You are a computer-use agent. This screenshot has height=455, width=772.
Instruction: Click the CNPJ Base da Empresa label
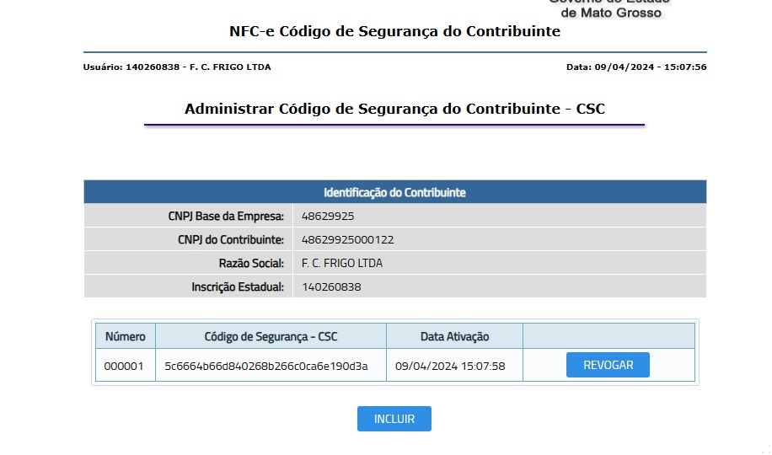tap(226, 216)
